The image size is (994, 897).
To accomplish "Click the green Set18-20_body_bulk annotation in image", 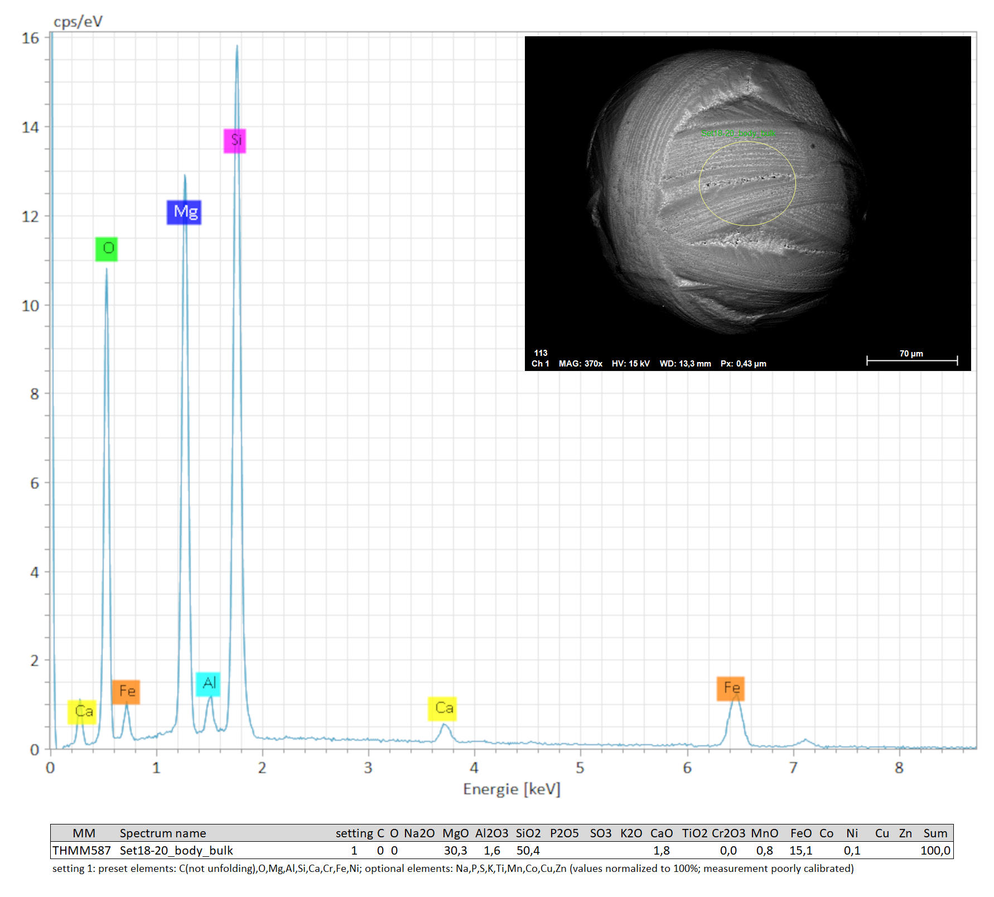I will pyautogui.click(x=738, y=133).
